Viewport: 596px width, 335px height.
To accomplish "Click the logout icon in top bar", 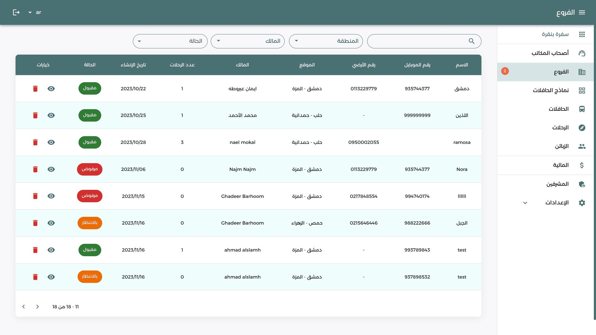I will pyautogui.click(x=16, y=12).
